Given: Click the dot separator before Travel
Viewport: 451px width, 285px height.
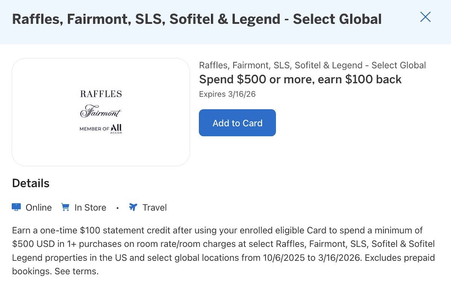Looking at the screenshot, I should (118, 208).
